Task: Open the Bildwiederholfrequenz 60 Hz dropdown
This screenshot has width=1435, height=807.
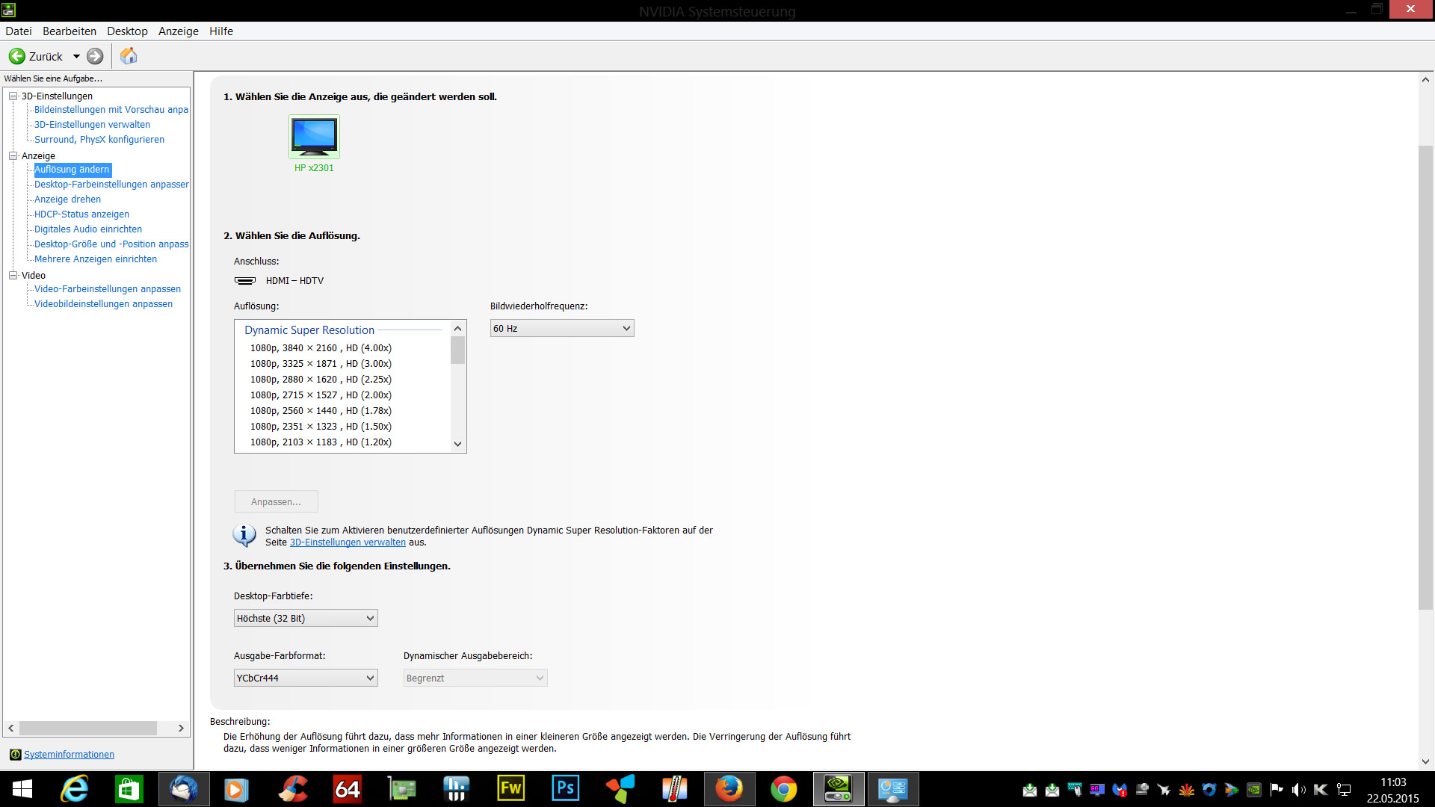Action: click(562, 329)
